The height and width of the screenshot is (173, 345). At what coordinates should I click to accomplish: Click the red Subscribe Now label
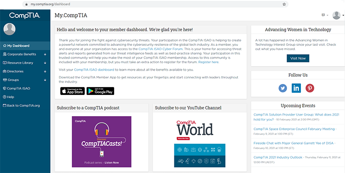pyautogui.click(x=183, y=139)
